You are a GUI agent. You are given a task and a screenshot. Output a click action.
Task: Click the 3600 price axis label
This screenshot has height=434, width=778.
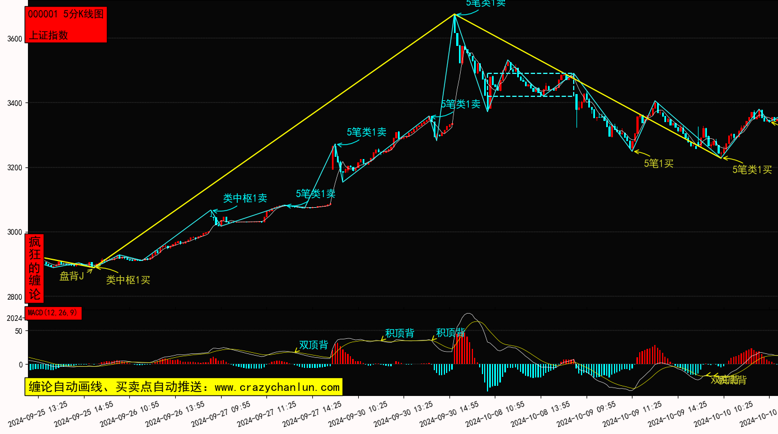pyautogui.click(x=15, y=39)
